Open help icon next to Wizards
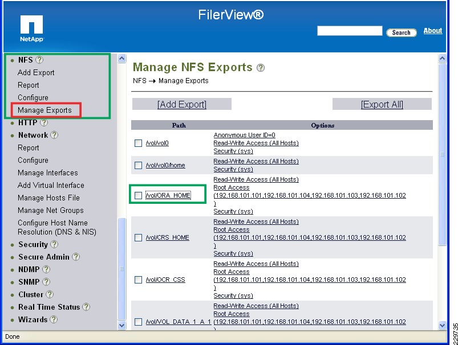 click(54, 319)
